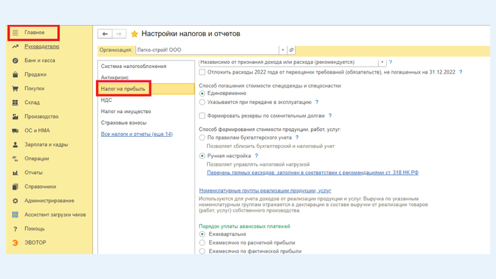Screen dimensions: 496x279
Task: Click the Помощь question mark icon
Action: tap(15, 229)
